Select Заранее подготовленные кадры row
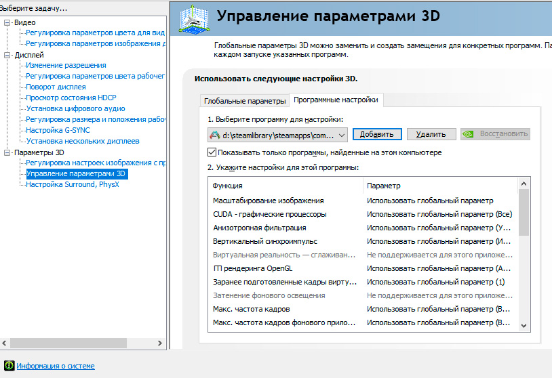The height and width of the screenshot is (378, 552). coord(363,282)
